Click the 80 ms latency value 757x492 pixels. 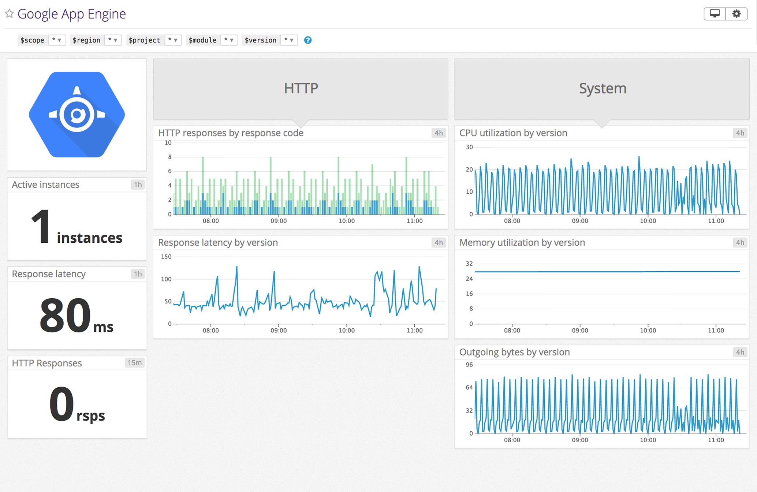pos(77,316)
